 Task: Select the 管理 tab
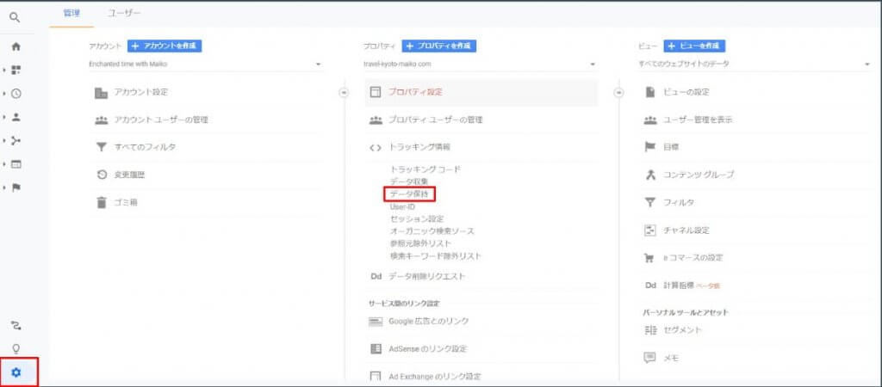[71, 13]
